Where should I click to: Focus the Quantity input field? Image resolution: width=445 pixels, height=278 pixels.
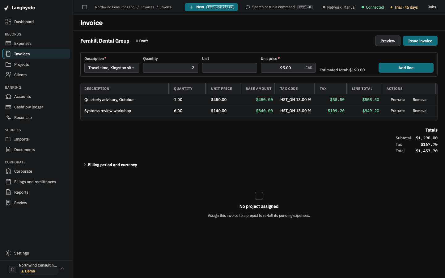point(171,68)
